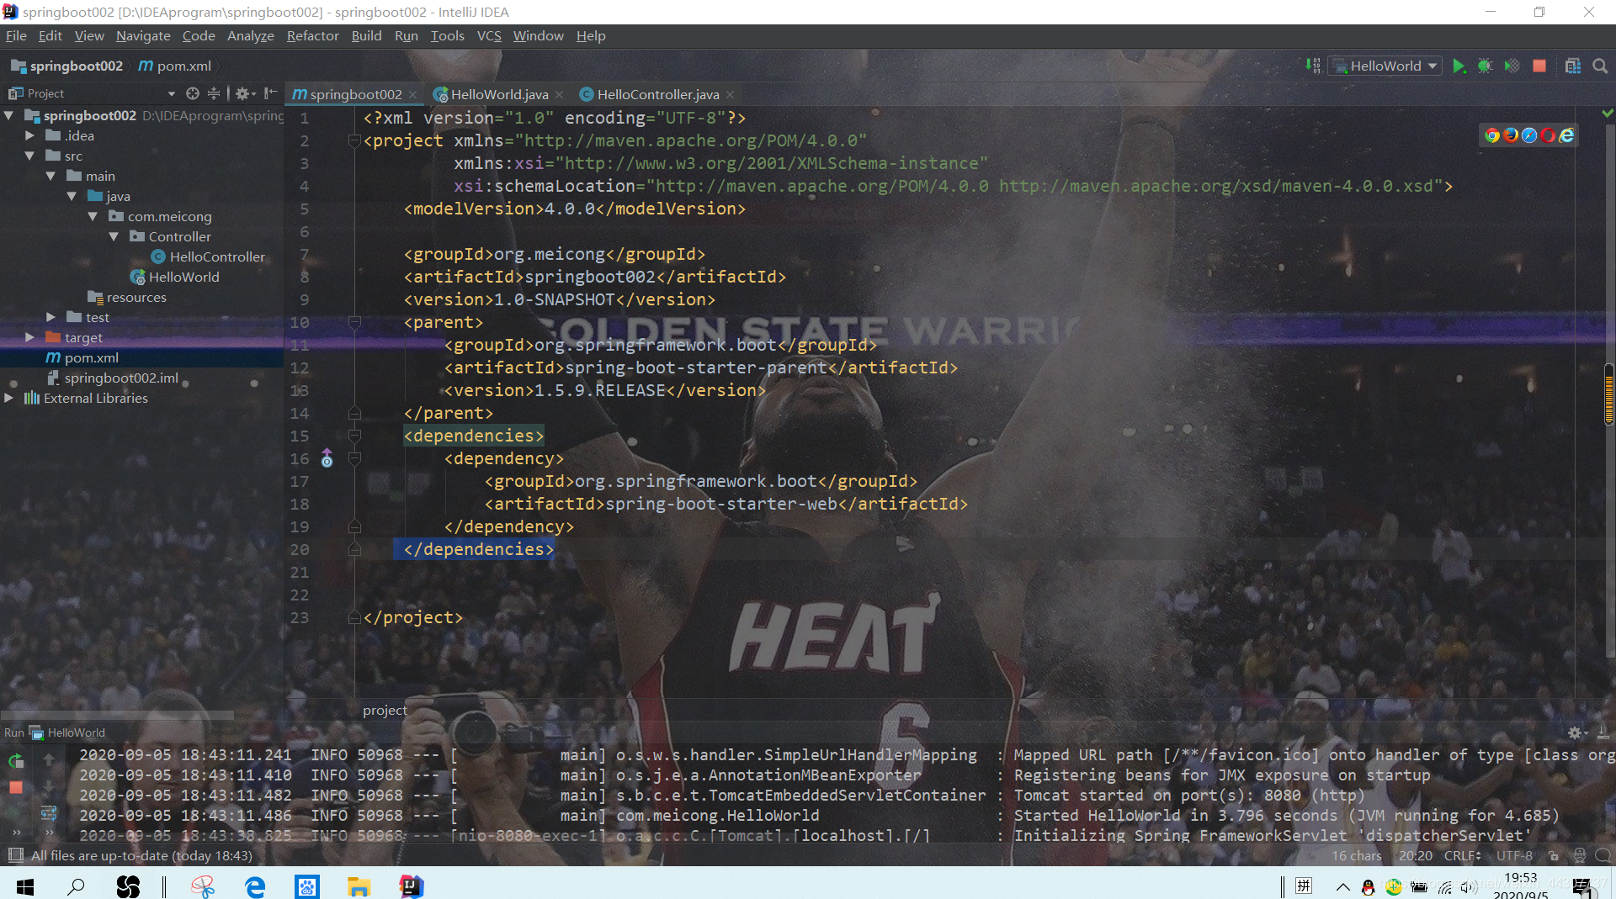Fold the parent tag on line 10
Image resolution: width=1616 pixels, height=899 pixels.
tap(354, 322)
